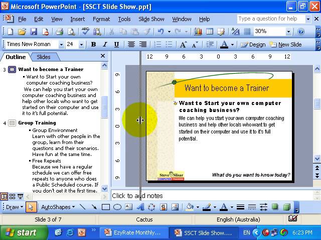The height and width of the screenshot is (240, 321).
Task: Apply a 3-D style to the object
Action: click(x=287, y=207)
